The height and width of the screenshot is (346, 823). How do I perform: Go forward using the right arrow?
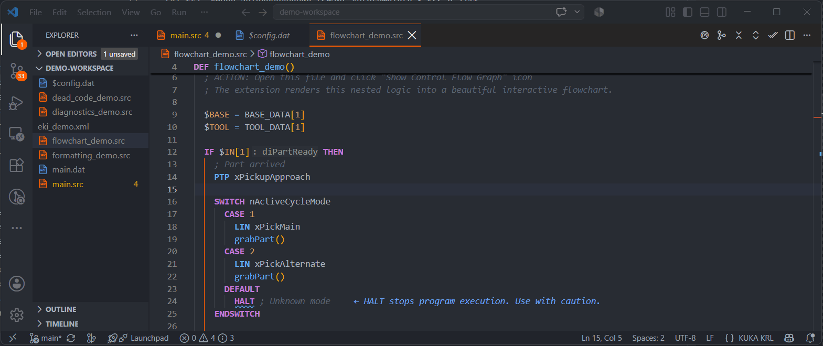[x=263, y=12]
